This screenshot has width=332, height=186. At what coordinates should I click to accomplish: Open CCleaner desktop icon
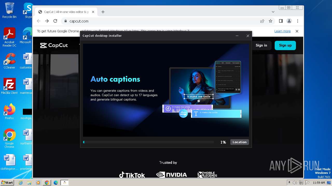(x=9, y=61)
